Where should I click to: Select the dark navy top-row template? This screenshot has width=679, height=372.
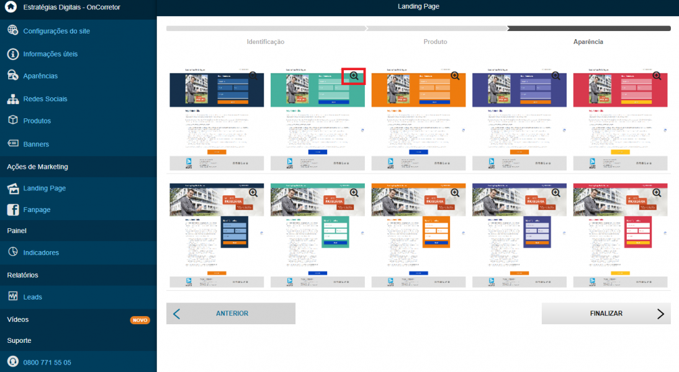(x=217, y=119)
